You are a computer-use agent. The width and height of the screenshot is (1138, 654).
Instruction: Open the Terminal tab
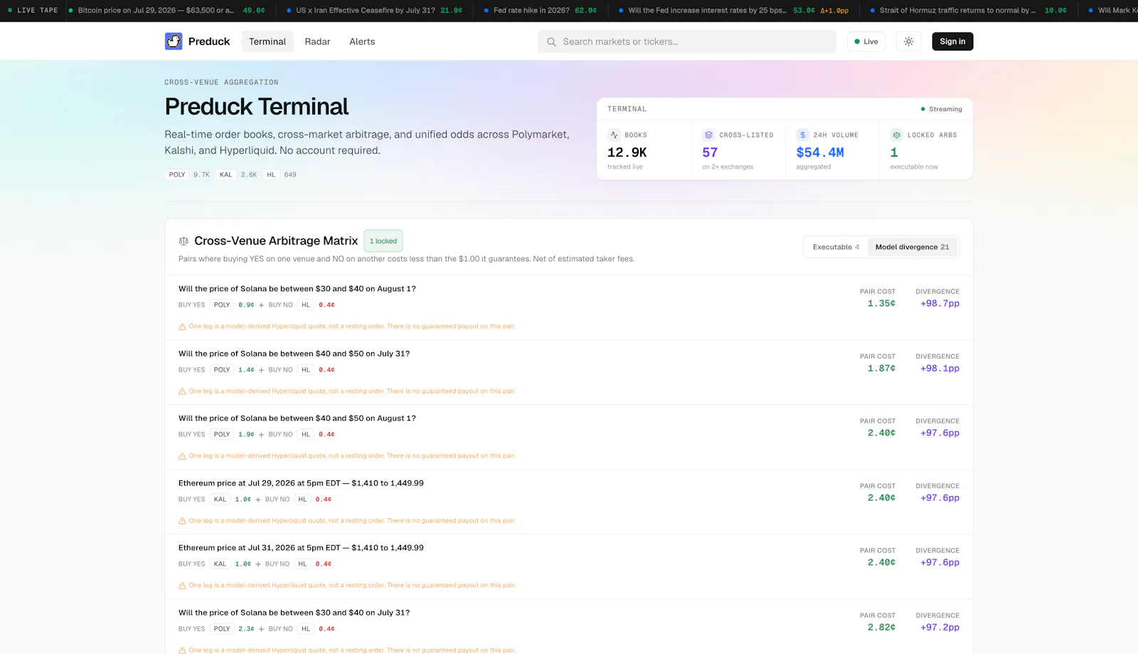(x=267, y=41)
